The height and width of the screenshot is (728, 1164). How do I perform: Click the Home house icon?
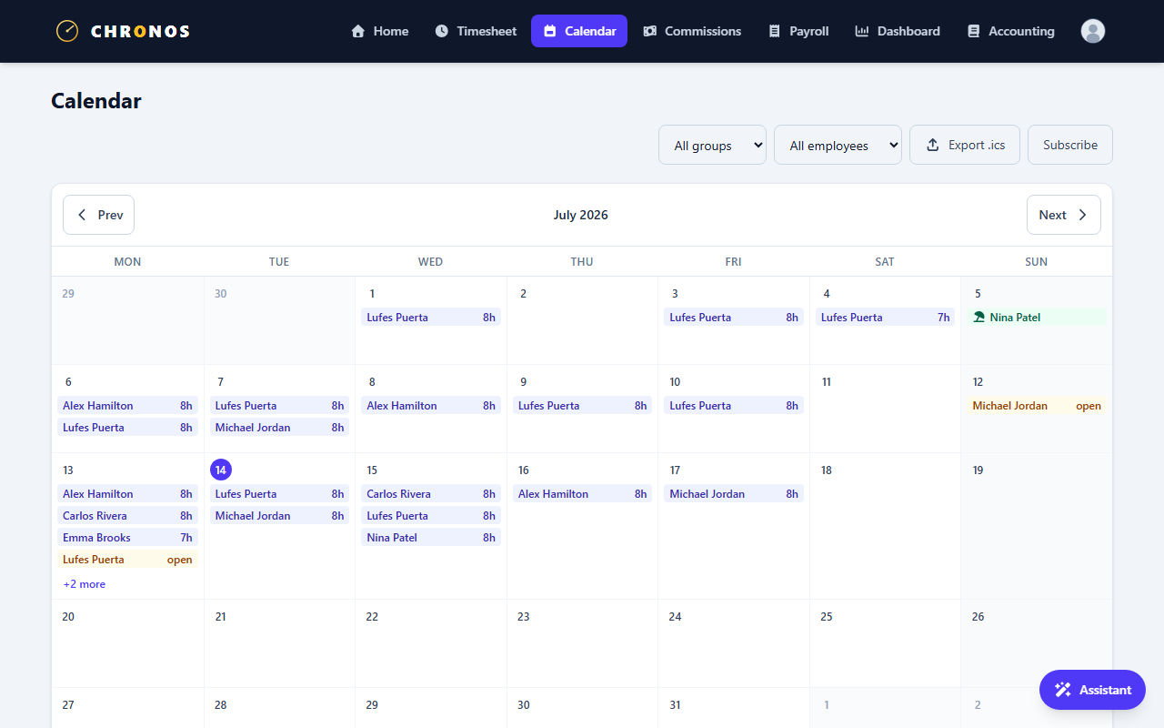tap(358, 31)
